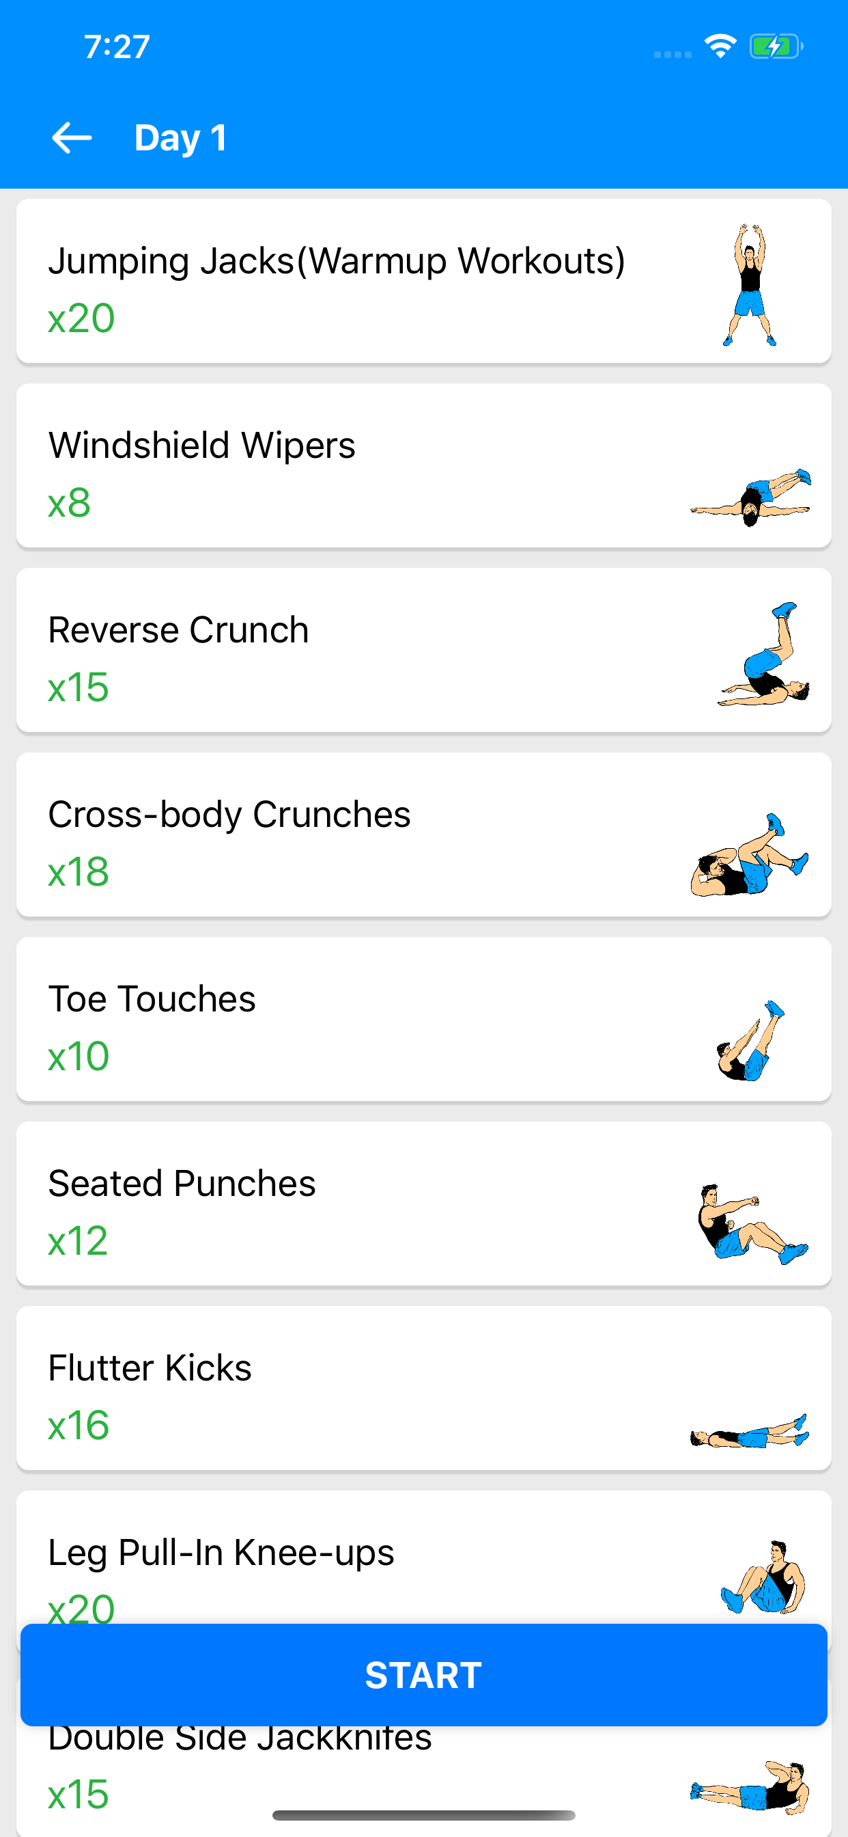Tap the Leg Pull-In Knee-ups illustration
This screenshot has height=1837, width=848.
click(x=763, y=1577)
